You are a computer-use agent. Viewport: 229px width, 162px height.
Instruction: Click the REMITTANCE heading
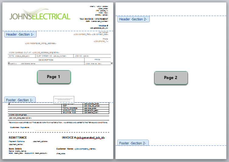[x=18, y=138]
